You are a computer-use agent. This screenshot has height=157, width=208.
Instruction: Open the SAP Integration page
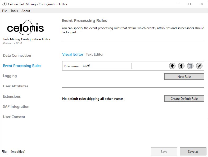click(16, 106)
